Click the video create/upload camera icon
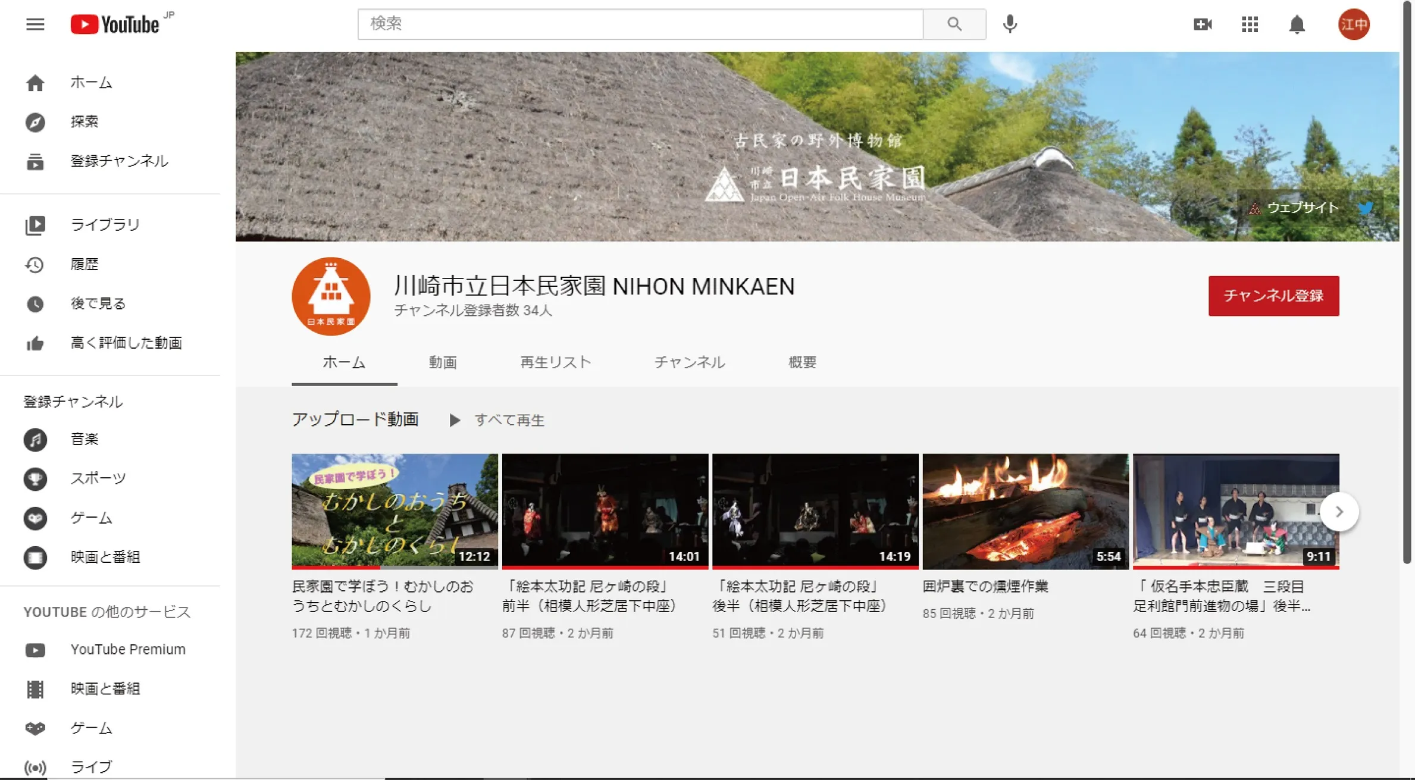This screenshot has width=1415, height=780. tap(1203, 24)
